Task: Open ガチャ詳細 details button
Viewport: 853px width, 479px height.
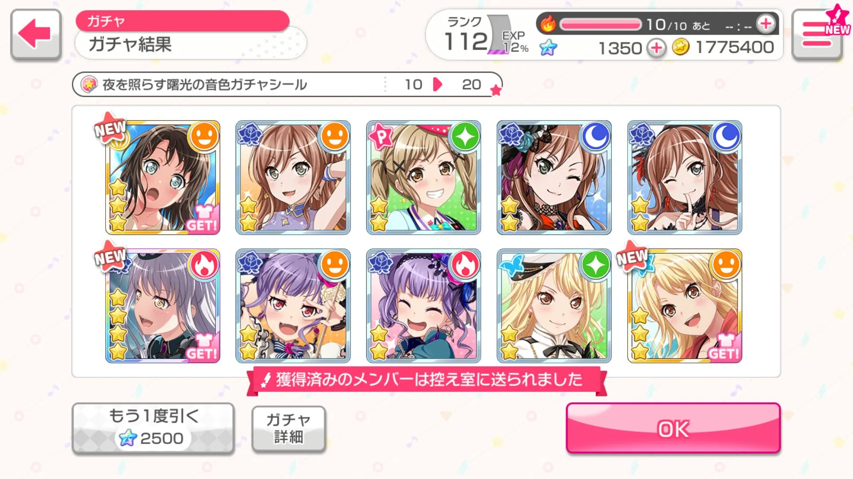Action: tap(289, 428)
